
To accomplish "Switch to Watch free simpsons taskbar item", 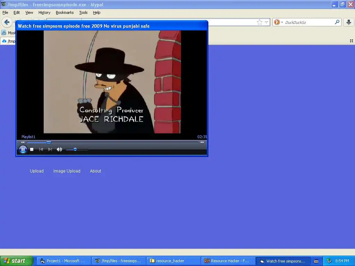I will [x=283, y=261].
